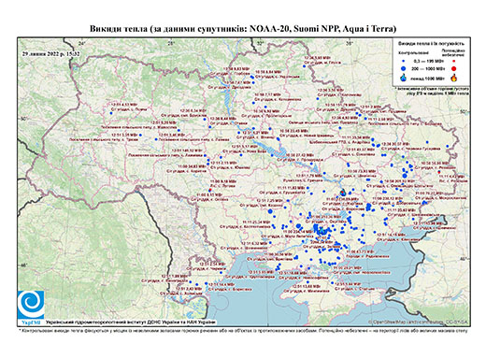Click the footnote about controlled emissions
The height and width of the screenshot is (344, 486).
tap(243, 330)
